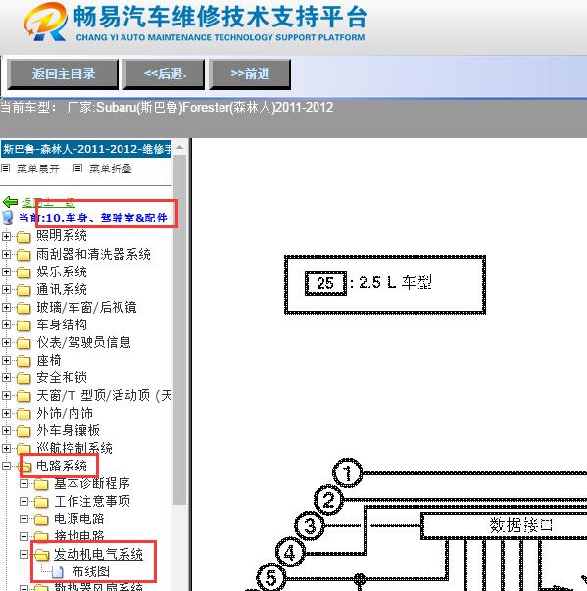Viewport: 587px width, 591px height.
Task: Select the 接地电路 tree item
Action: pos(79,535)
